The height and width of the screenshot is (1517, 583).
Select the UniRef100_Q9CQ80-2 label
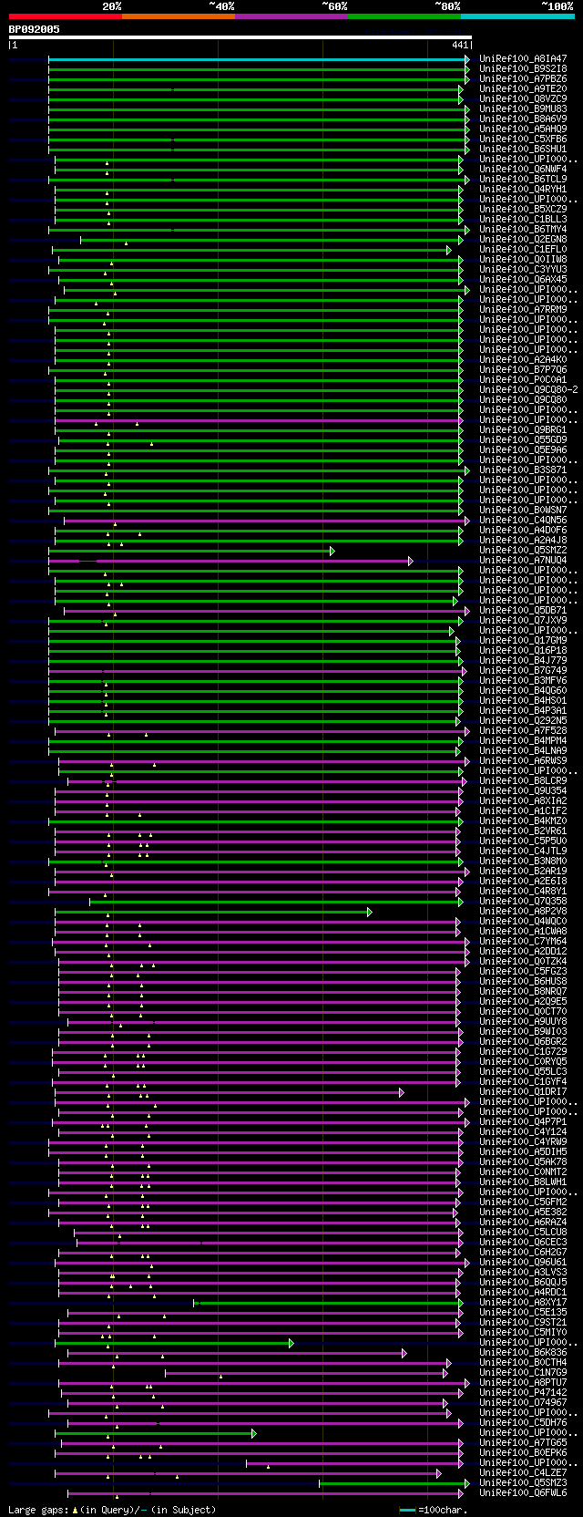(528, 390)
